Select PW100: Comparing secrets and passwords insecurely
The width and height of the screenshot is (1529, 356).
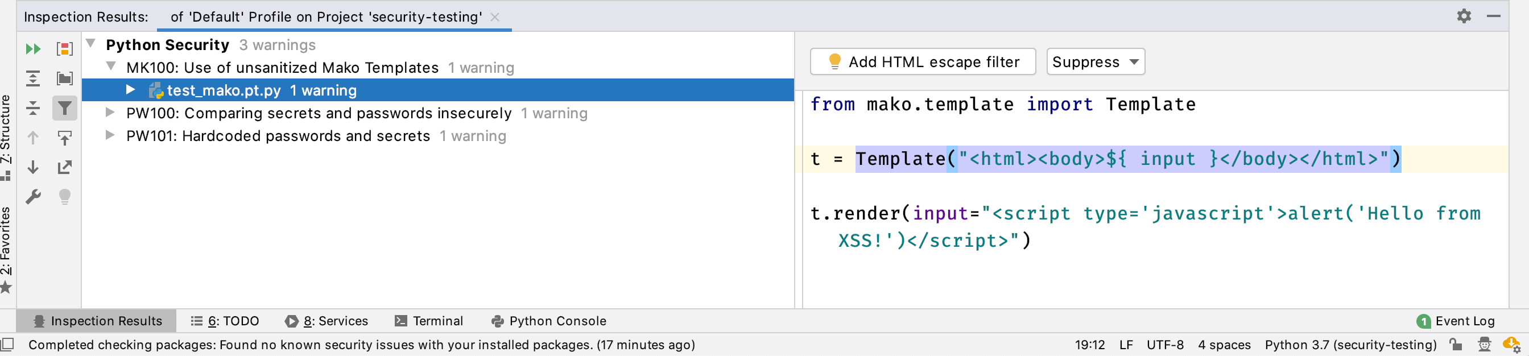tap(438, 113)
